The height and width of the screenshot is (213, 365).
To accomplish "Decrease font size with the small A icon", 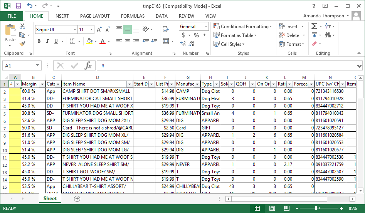I will [x=107, y=30].
